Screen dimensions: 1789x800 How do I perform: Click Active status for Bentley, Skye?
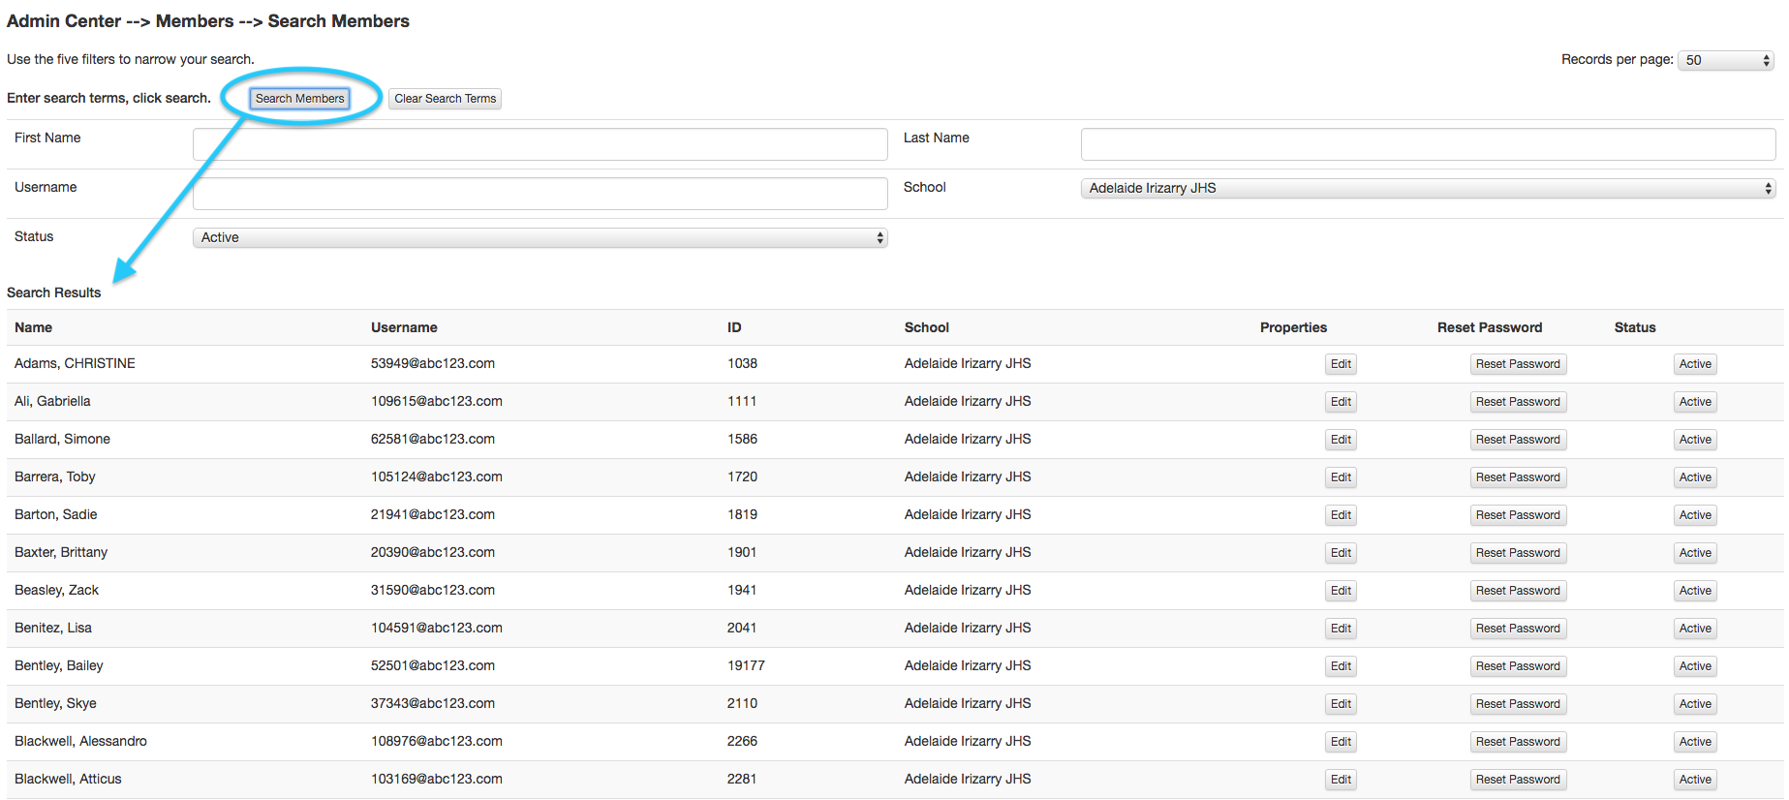click(x=1695, y=704)
